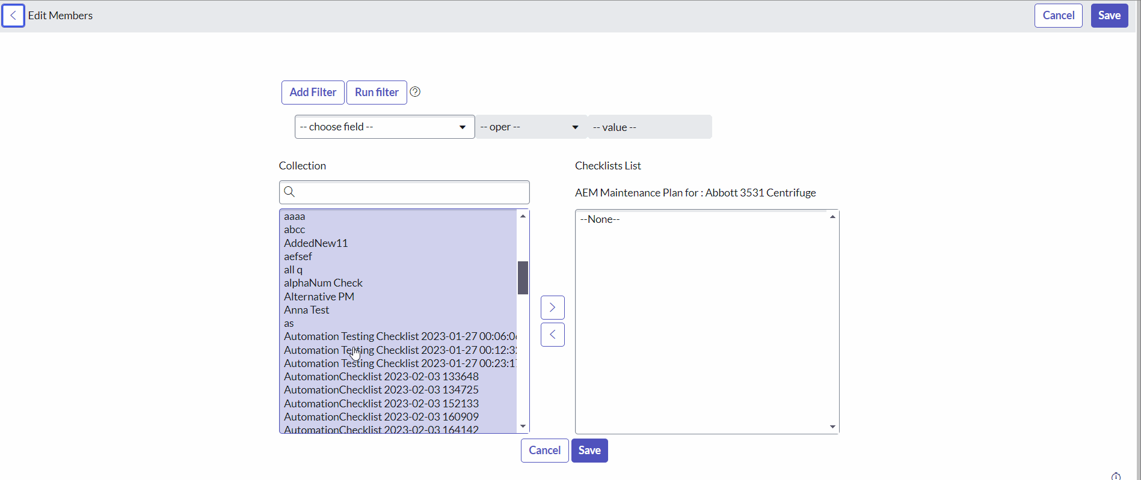The width and height of the screenshot is (1141, 480).
Task: Click the timer icon at bottom right
Action: pos(1116,476)
